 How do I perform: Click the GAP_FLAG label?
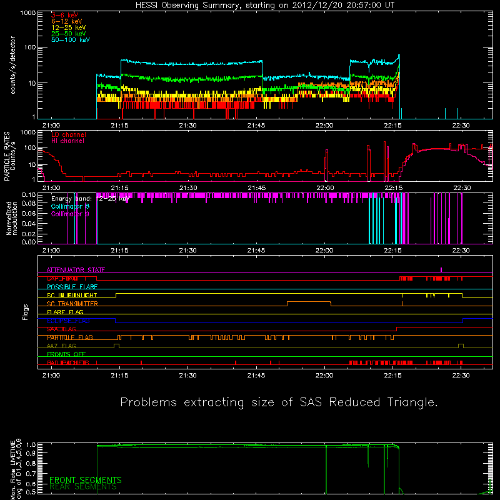(62, 278)
